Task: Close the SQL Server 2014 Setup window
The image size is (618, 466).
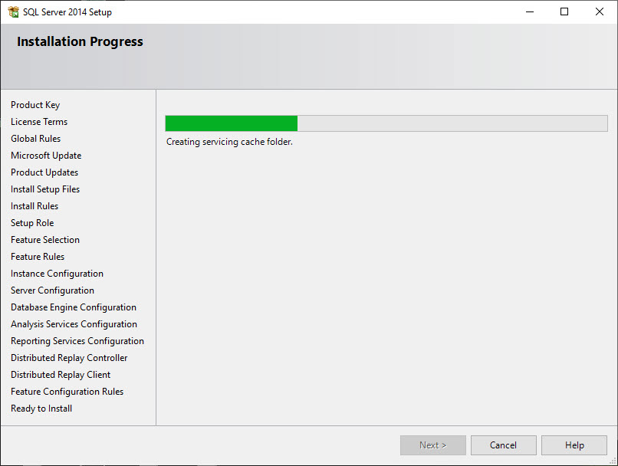Action: [600, 11]
